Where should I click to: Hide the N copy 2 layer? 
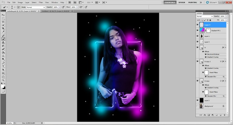tap(198, 61)
